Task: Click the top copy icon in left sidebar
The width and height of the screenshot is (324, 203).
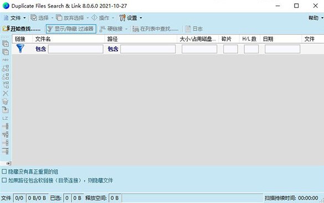Action: [x=6, y=44]
